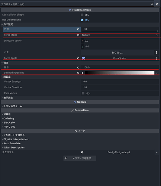Expand the Strength Gradient dropdown arrow
This screenshot has height=186, width=161.
pos(157,73)
